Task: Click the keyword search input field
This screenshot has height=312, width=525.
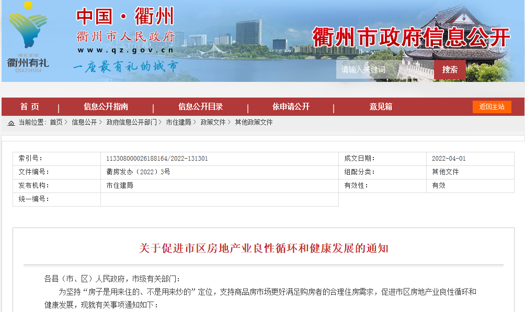Action: click(384, 69)
